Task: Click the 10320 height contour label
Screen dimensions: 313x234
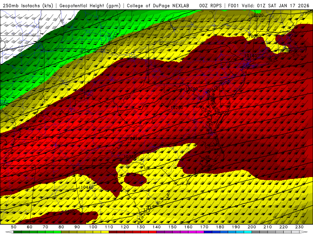Action: coord(134,138)
